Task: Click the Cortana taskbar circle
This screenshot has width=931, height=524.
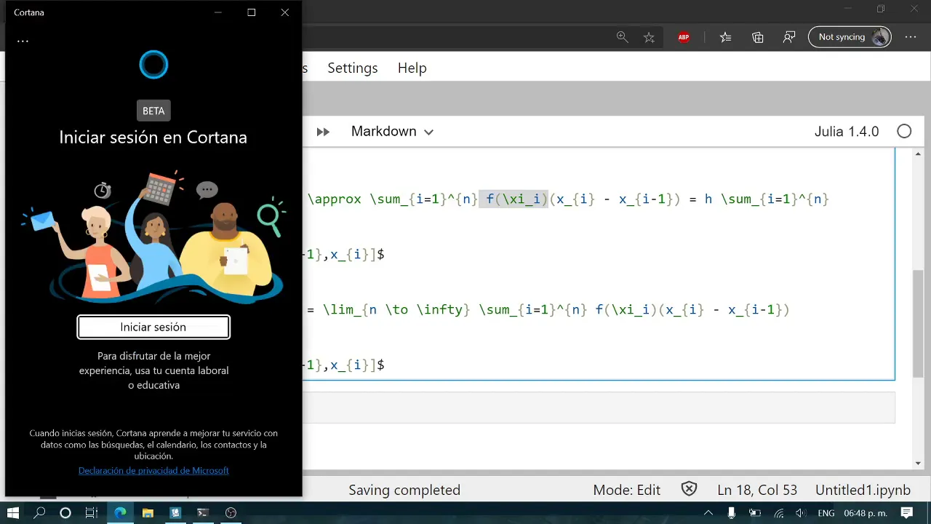Action: [65, 513]
